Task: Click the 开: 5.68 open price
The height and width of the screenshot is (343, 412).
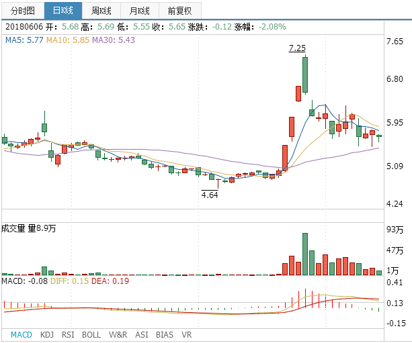Action: click(63, 27)
